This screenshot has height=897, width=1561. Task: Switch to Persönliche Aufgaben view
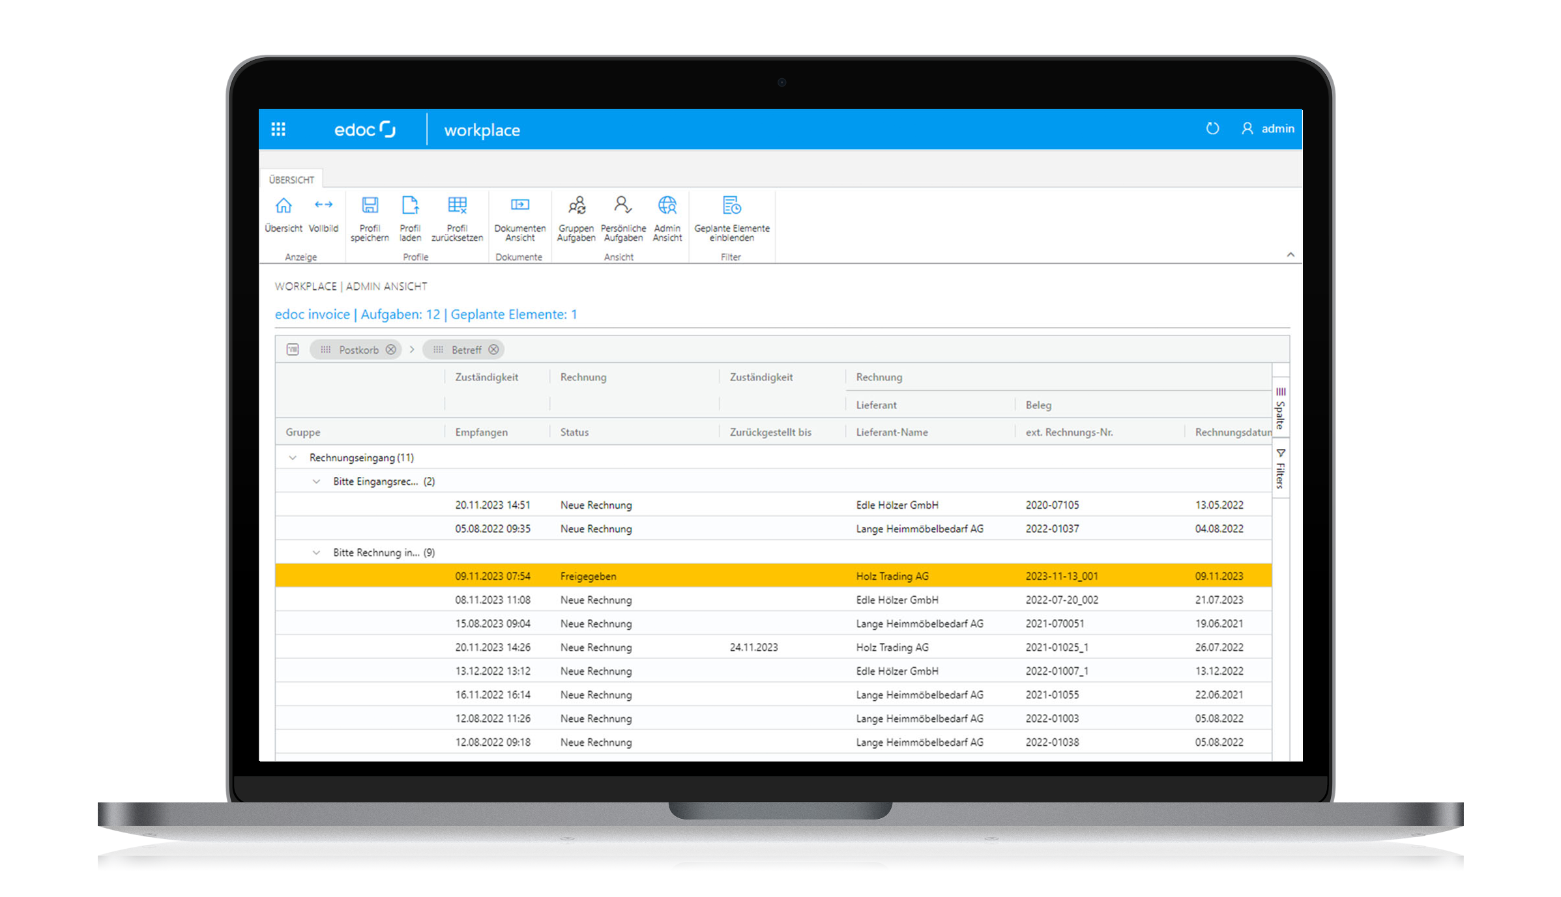point(623,206)
